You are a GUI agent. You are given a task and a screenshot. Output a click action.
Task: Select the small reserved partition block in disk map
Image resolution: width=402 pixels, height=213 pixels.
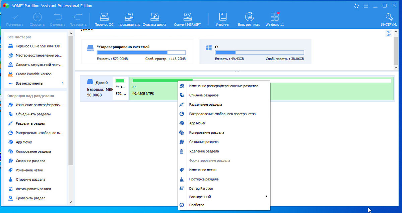(121, 89)
